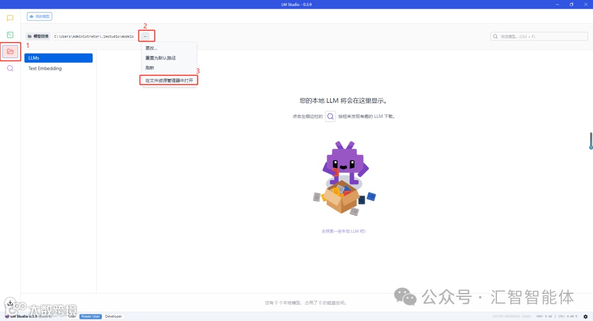
Task: Choose 在文件资源管理器中打开 menu entry
Action: (169, 81)
